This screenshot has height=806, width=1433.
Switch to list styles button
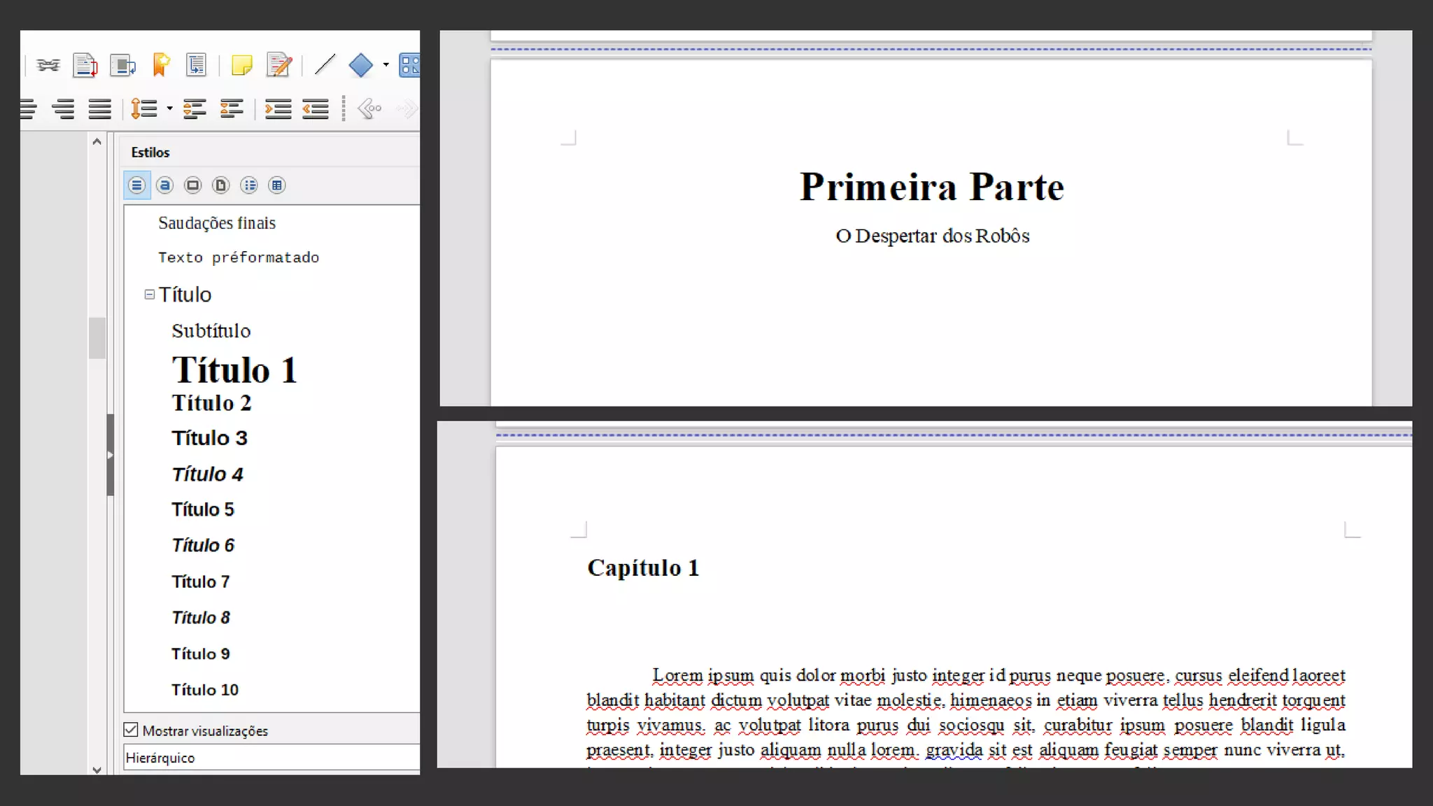(x=249, y=185)
